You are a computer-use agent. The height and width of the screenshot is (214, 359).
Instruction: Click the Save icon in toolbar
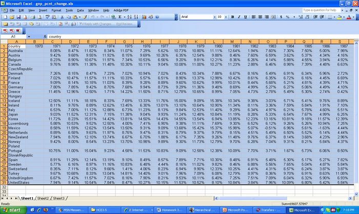[18, 17]
